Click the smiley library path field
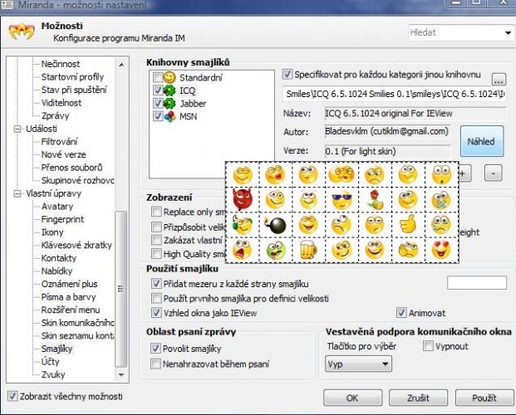This screenshot has height=415, width=516. click(x=394, y=94)
